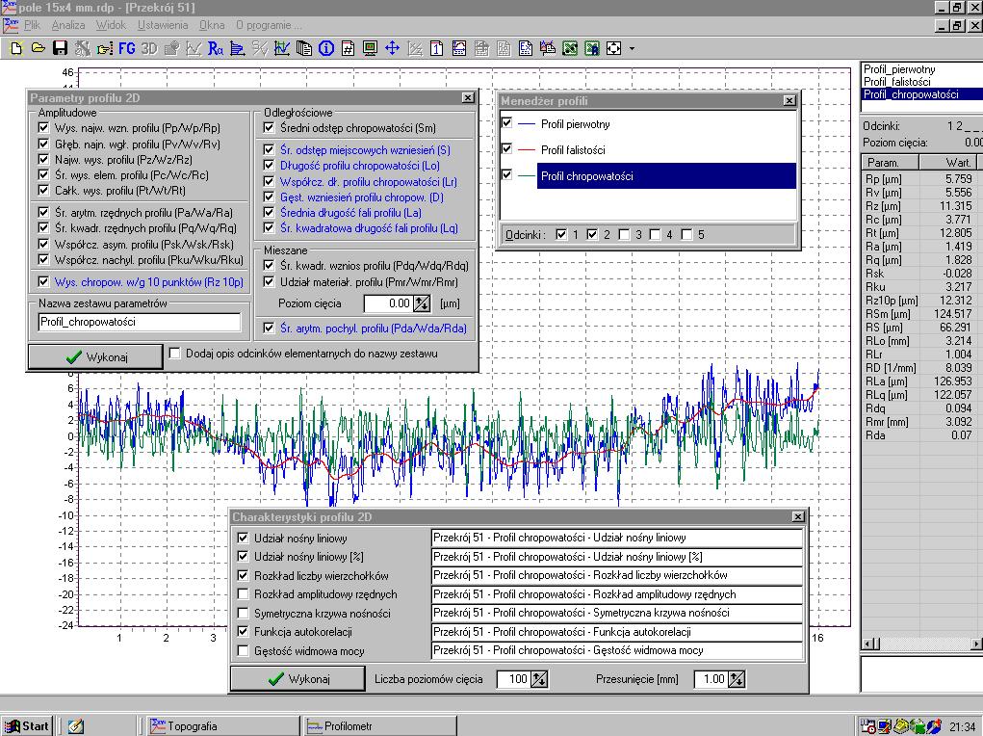The image size is (983, 736).
Task: Click the pointing hand toolbar icon
Action: tap(105, 48)
